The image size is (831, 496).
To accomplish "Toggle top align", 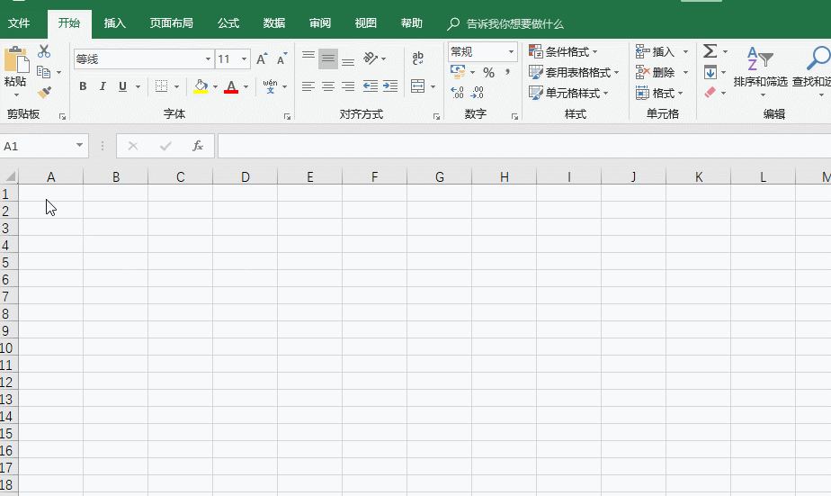I will [308, 59].
